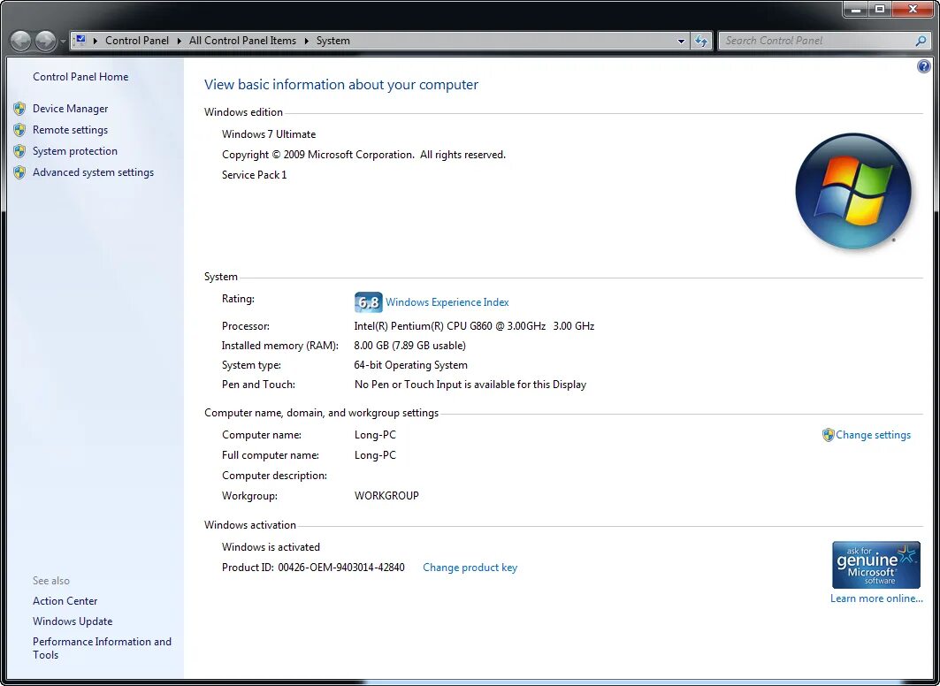940x686 pixels.
Task: Click the shield icon beside System protection
Action: point(19,151)
